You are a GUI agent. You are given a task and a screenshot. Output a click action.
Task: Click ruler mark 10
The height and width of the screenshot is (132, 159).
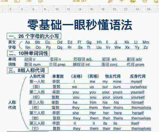57,9
